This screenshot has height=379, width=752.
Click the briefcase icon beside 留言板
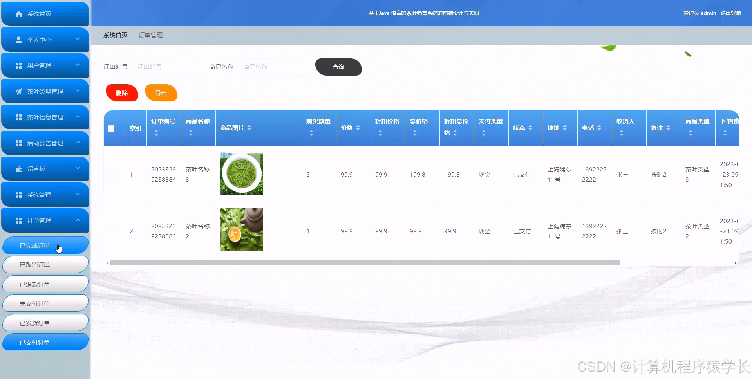(x=18, y=169)
